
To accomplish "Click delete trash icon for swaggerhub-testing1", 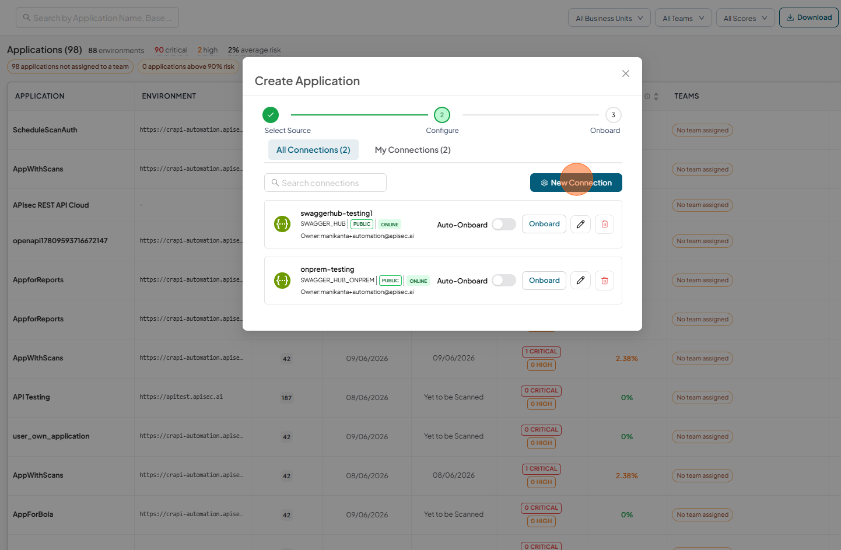I will [604, 224].
